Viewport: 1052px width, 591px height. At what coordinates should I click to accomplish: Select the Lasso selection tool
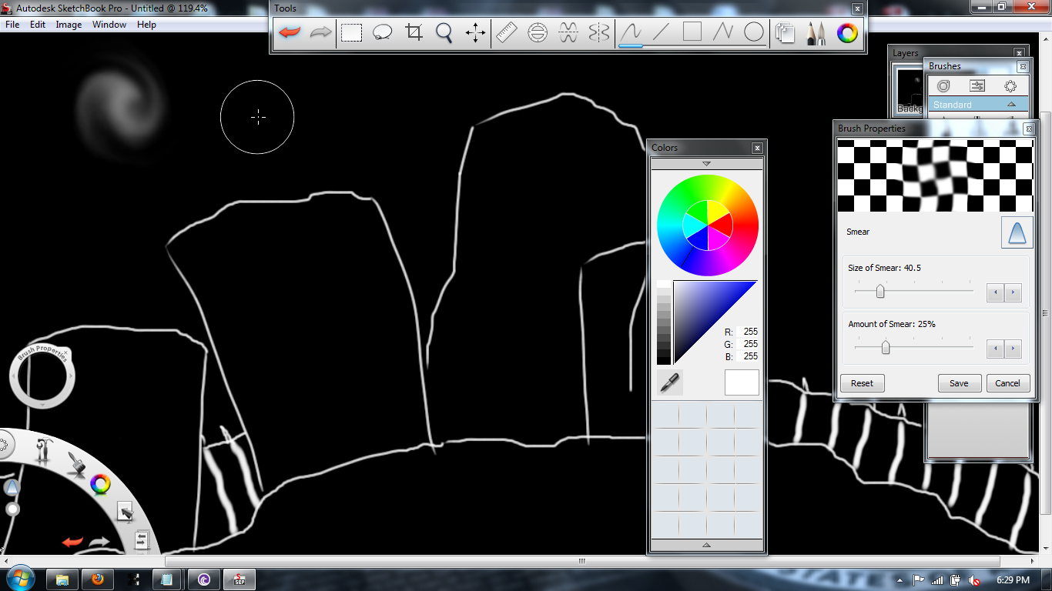pyautogui.click(x=383, y=32)
